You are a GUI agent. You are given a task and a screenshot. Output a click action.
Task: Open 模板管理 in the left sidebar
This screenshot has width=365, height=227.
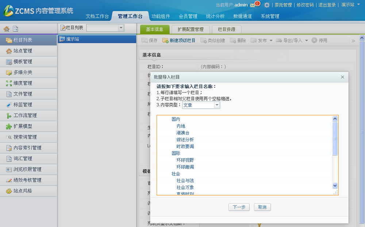23,62
